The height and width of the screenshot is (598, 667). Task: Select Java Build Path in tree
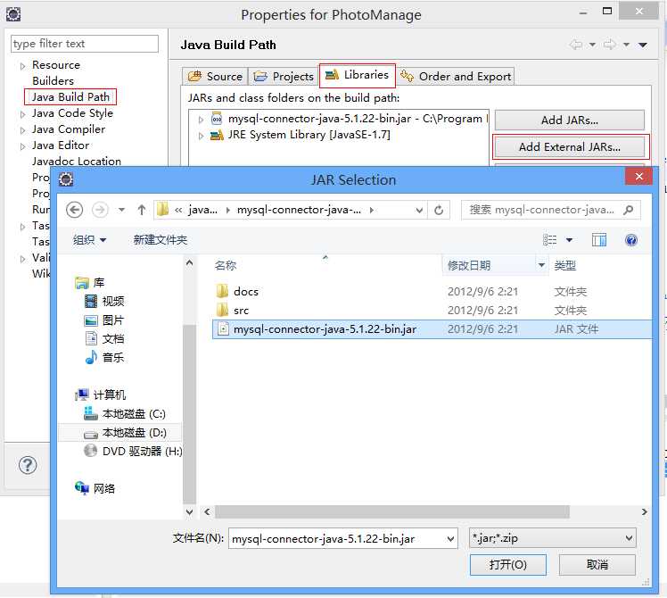point(70,96)
